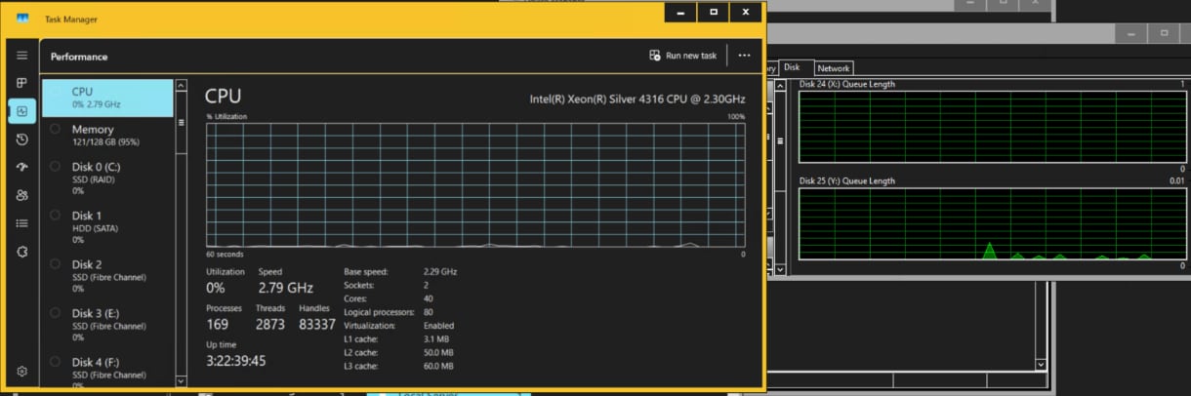Click the Run new task icon
This screenshot has height=396, width=1191.
pyautogui.click(x=655, y=56)
